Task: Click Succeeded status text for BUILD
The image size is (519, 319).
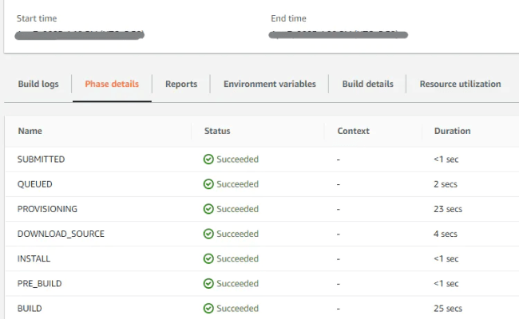Action: [237, 309]
